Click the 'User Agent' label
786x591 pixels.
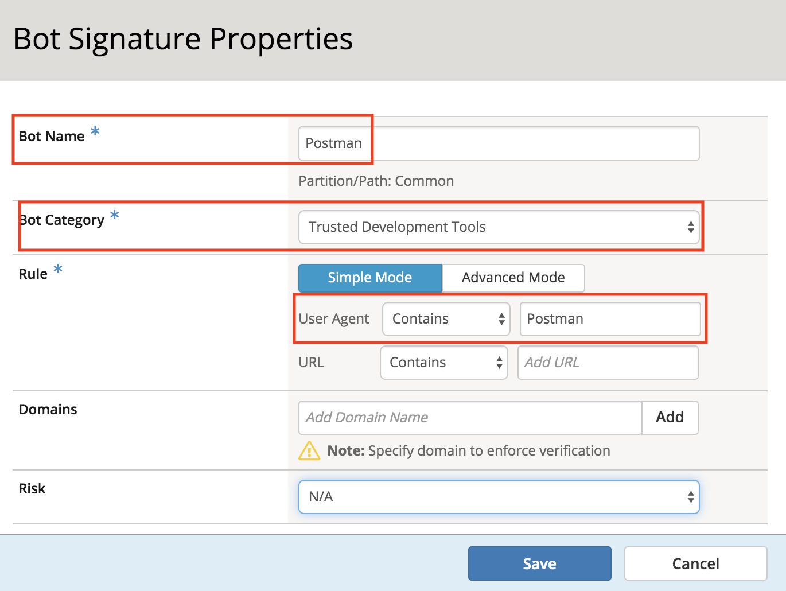pyautogui.click(x=334, y=319)
